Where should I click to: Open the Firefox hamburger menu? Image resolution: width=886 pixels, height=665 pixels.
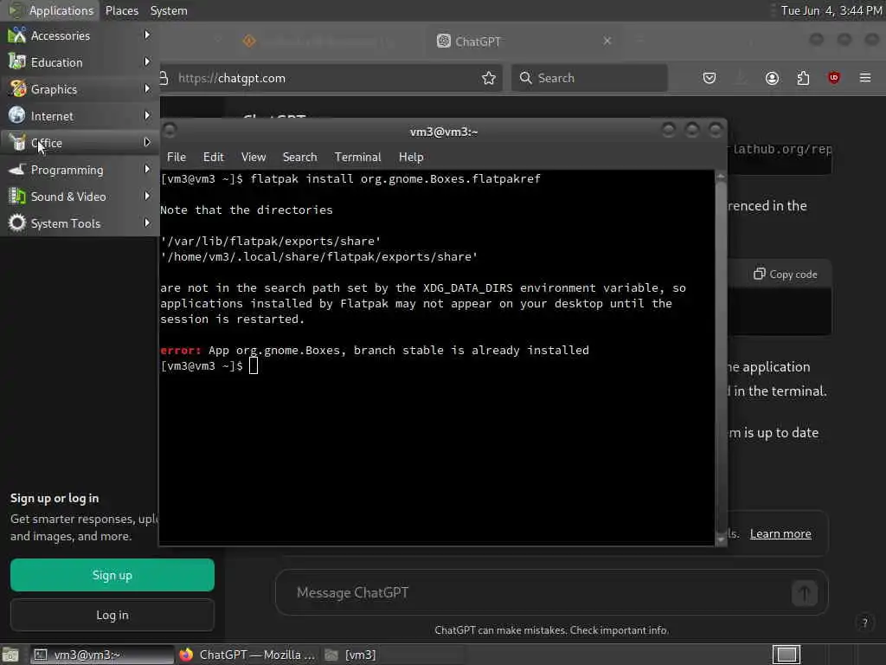tap(865, 78)
